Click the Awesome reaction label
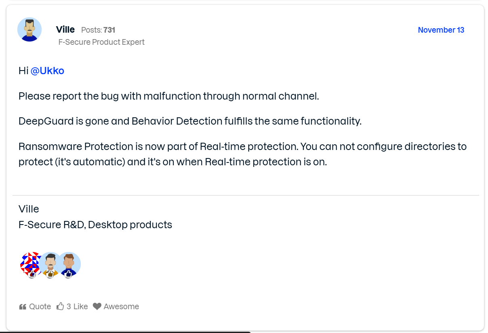This screenshot has height=333, width=488. click(121, 306)
